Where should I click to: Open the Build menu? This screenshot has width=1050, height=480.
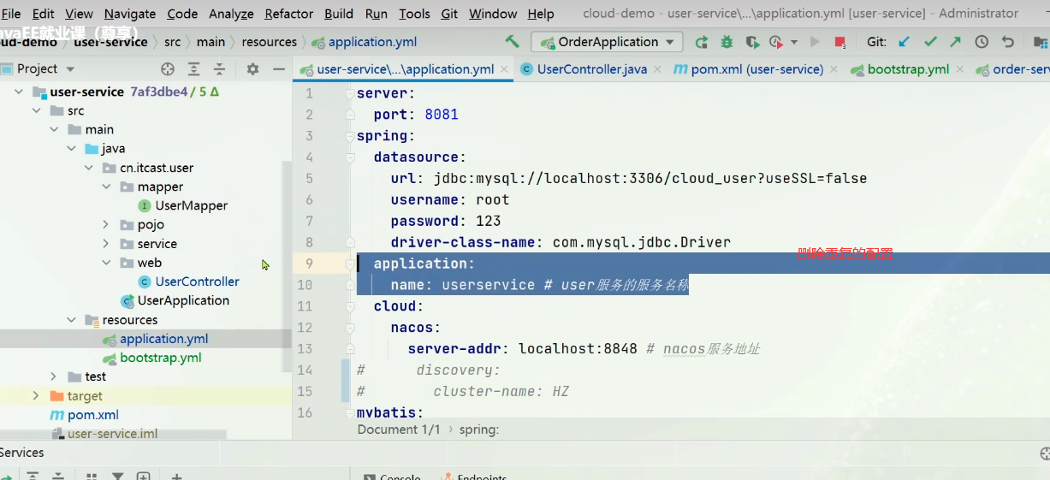(339, 14)
